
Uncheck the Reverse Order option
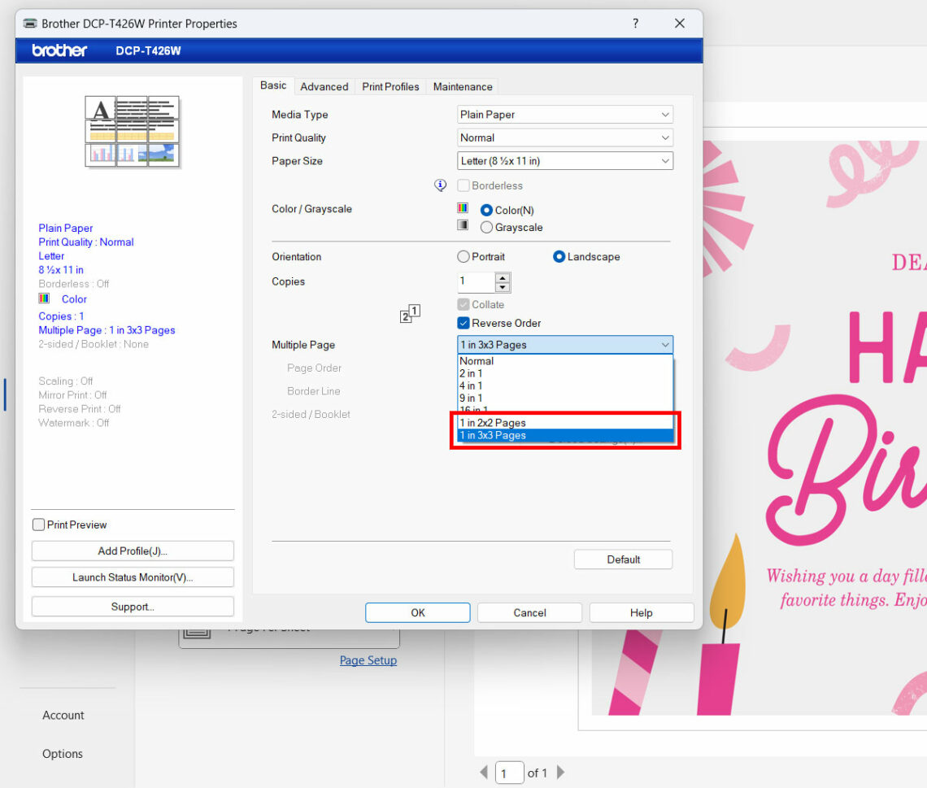click(463, 323)
